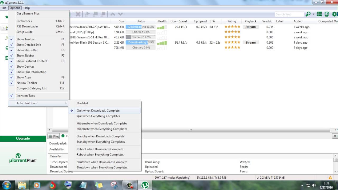This screenshot has width=338, height=190.
Task: Open the green gear preferences icon
Action: [x=335, y=14]
